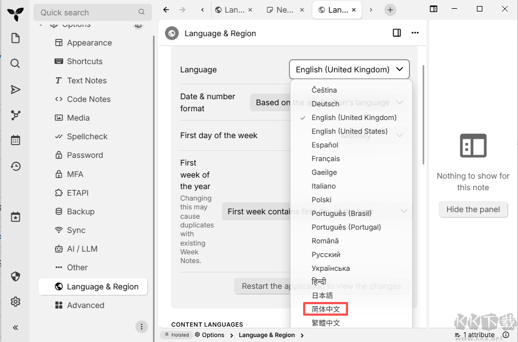
Task: Click Language & Region breadcrumb
Action: tap(266, 335)
